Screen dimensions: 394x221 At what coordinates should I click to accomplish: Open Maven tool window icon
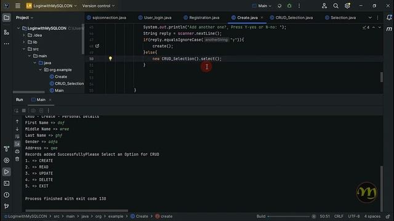pyautogui.click(x=389, y=29)
